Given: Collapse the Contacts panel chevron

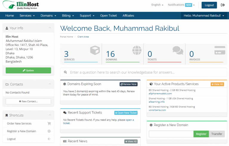Looking at the screenshot, I should click(x=51, y=84).
